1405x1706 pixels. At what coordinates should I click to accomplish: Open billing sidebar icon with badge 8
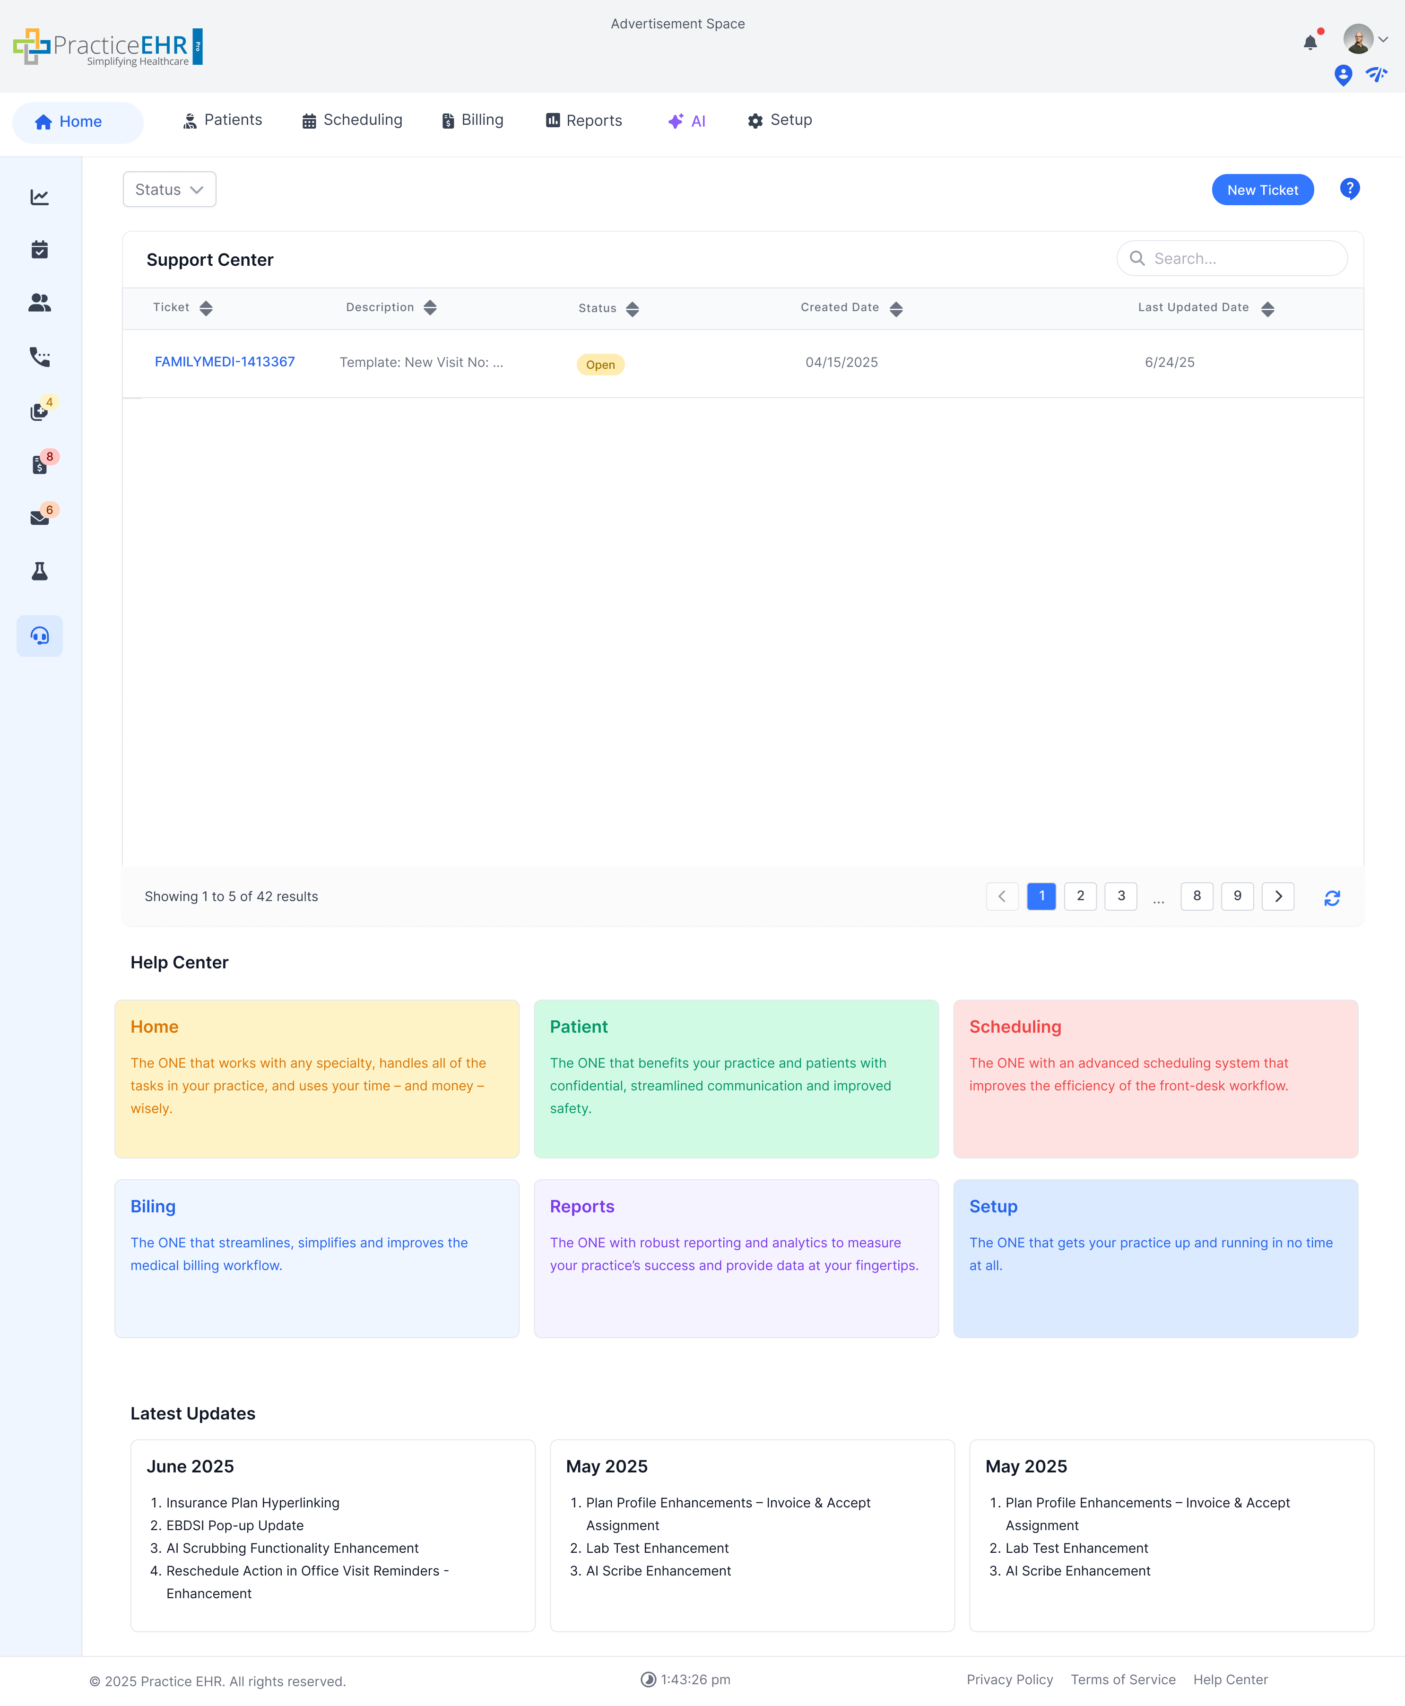pyautogui.click(x=40, y=464)
